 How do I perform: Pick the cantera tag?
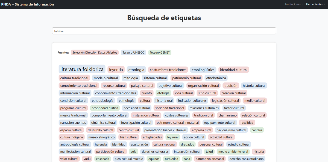257,130
